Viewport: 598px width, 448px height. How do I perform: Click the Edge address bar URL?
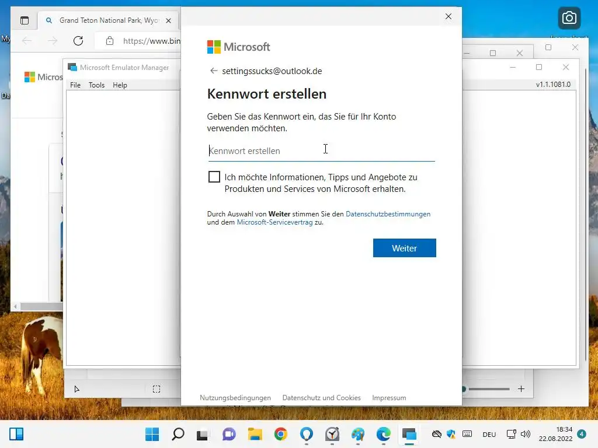tap(151, 41)
